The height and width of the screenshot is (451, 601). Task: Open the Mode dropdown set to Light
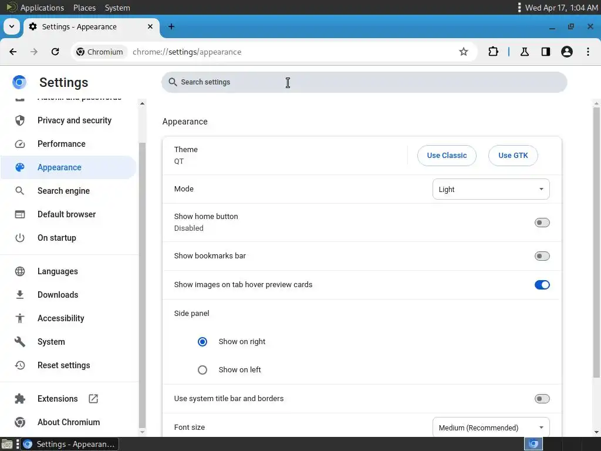click(x=491, y=189)
